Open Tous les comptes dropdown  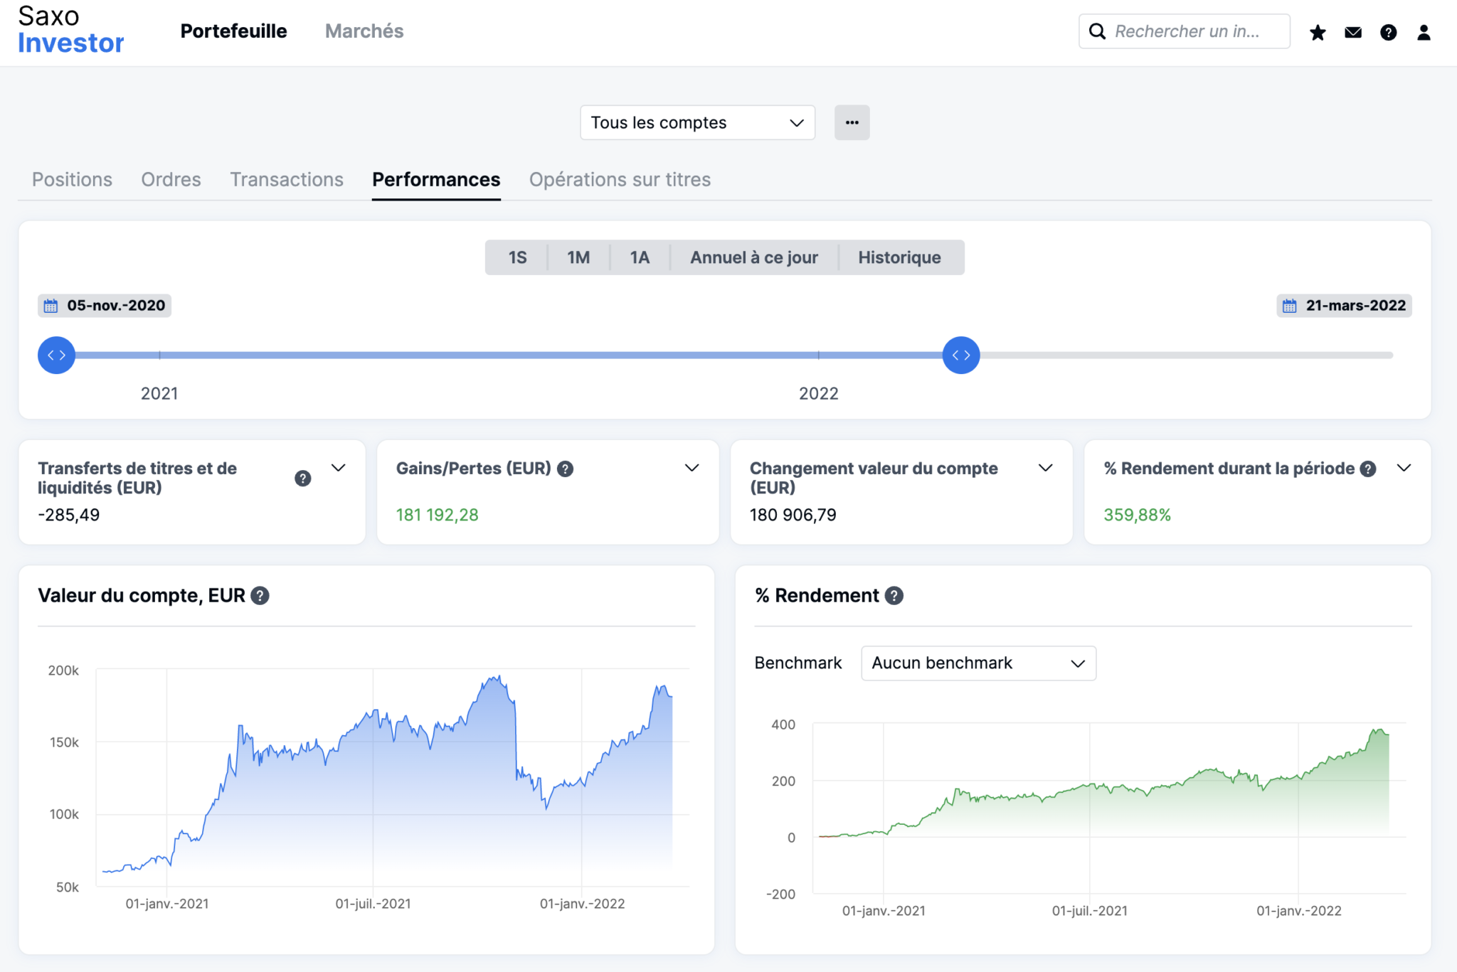697,122
